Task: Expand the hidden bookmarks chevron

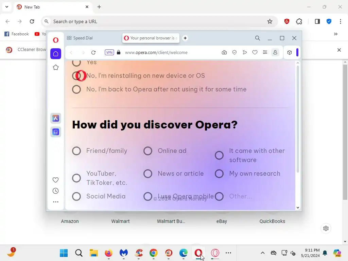Action: point(335,34)
